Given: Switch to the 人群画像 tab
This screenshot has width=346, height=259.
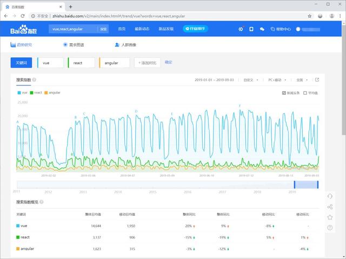Looking at the screenshot, I should [125, 45].
